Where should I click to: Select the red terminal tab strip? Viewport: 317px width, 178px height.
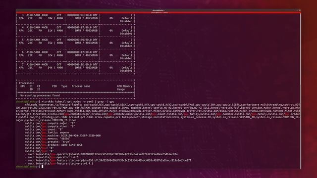(x=158, y=12)
